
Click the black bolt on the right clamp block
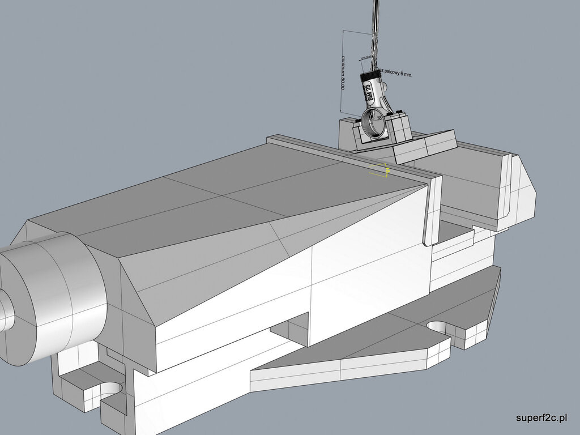tap(399, 110)
